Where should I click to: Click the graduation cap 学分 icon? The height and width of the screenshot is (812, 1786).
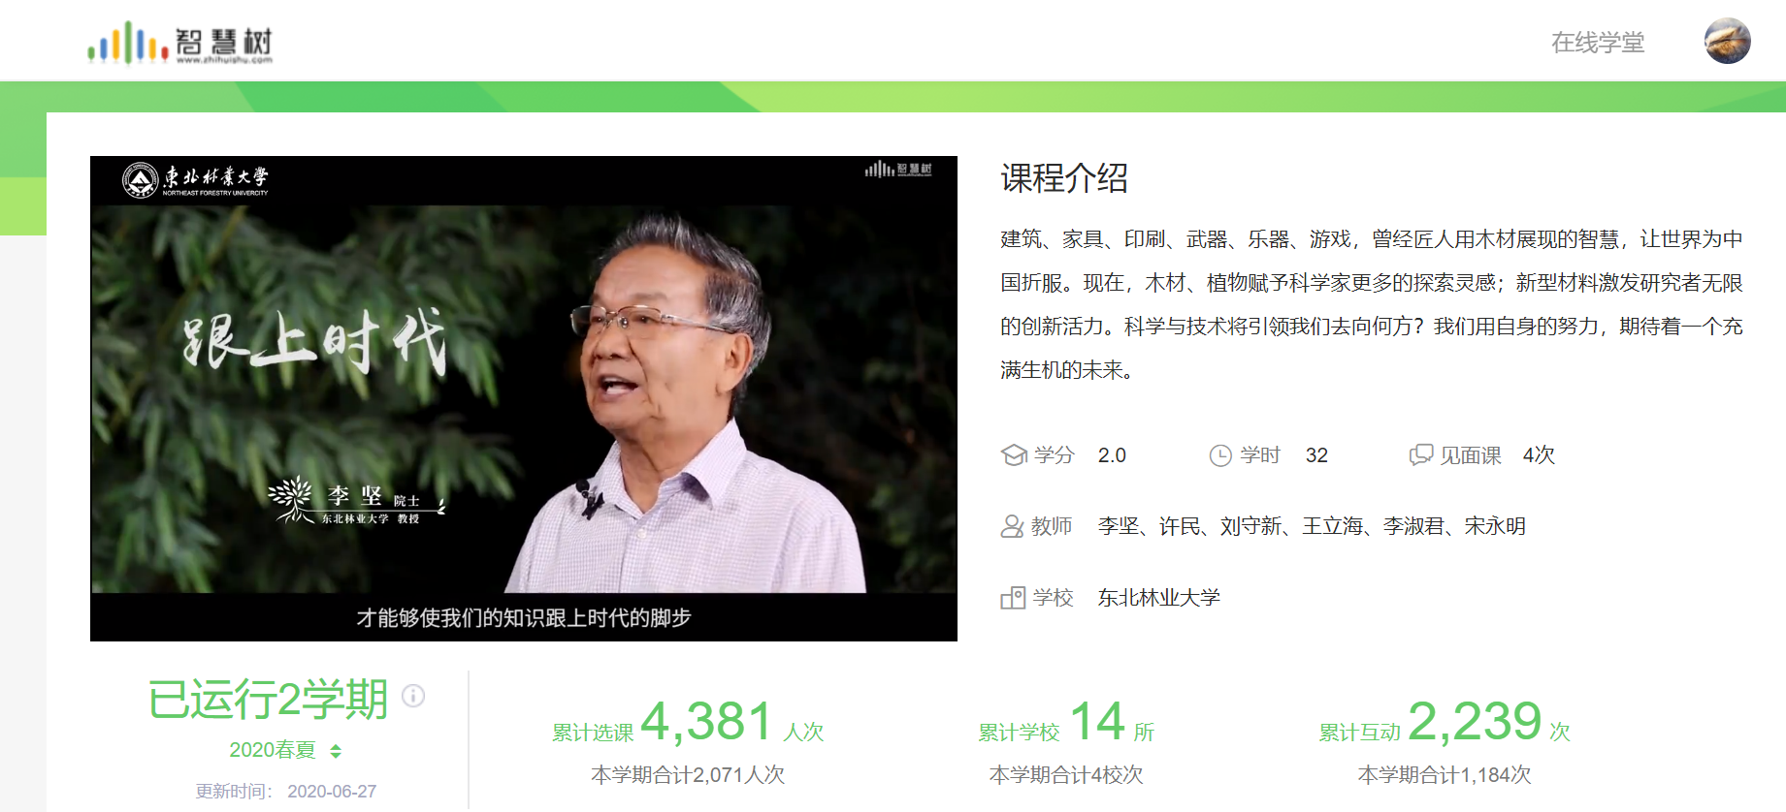[1014, 455]
